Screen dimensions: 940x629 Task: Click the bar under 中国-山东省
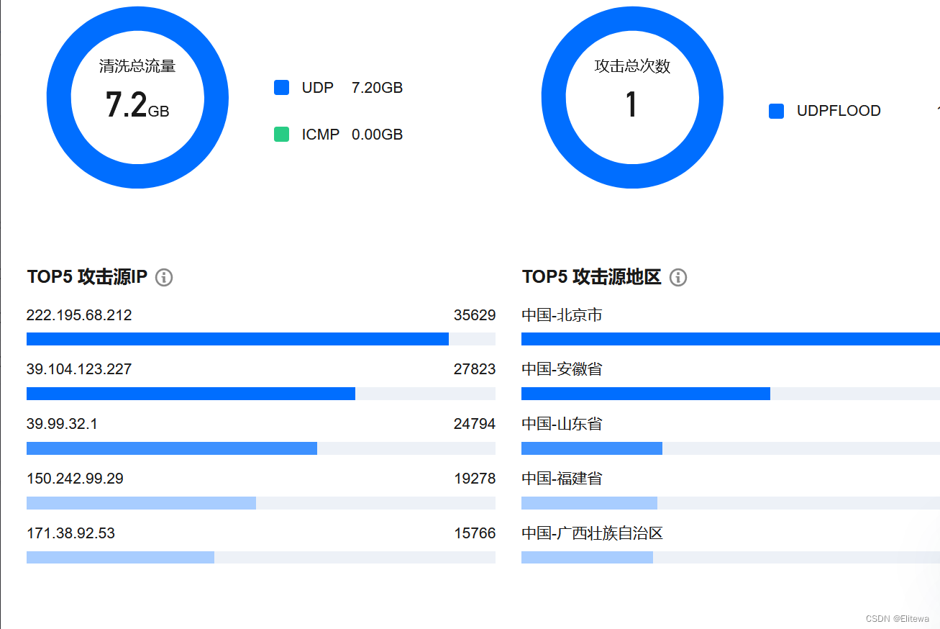[591, 448]
